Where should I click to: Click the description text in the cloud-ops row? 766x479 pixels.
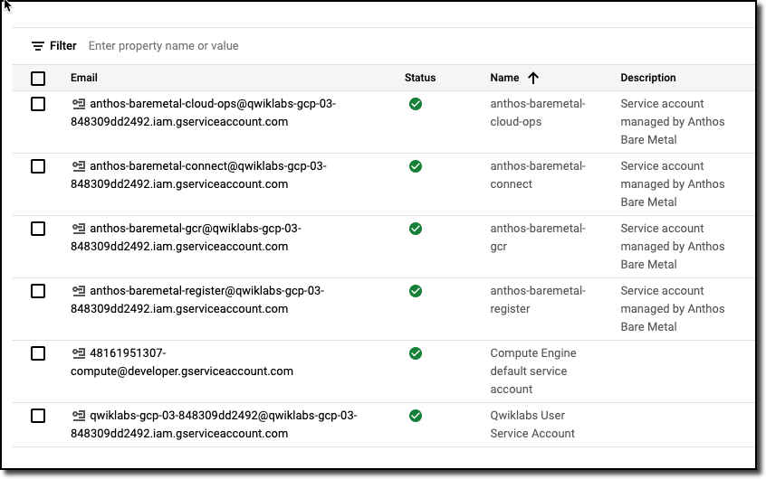click(673, 122)
